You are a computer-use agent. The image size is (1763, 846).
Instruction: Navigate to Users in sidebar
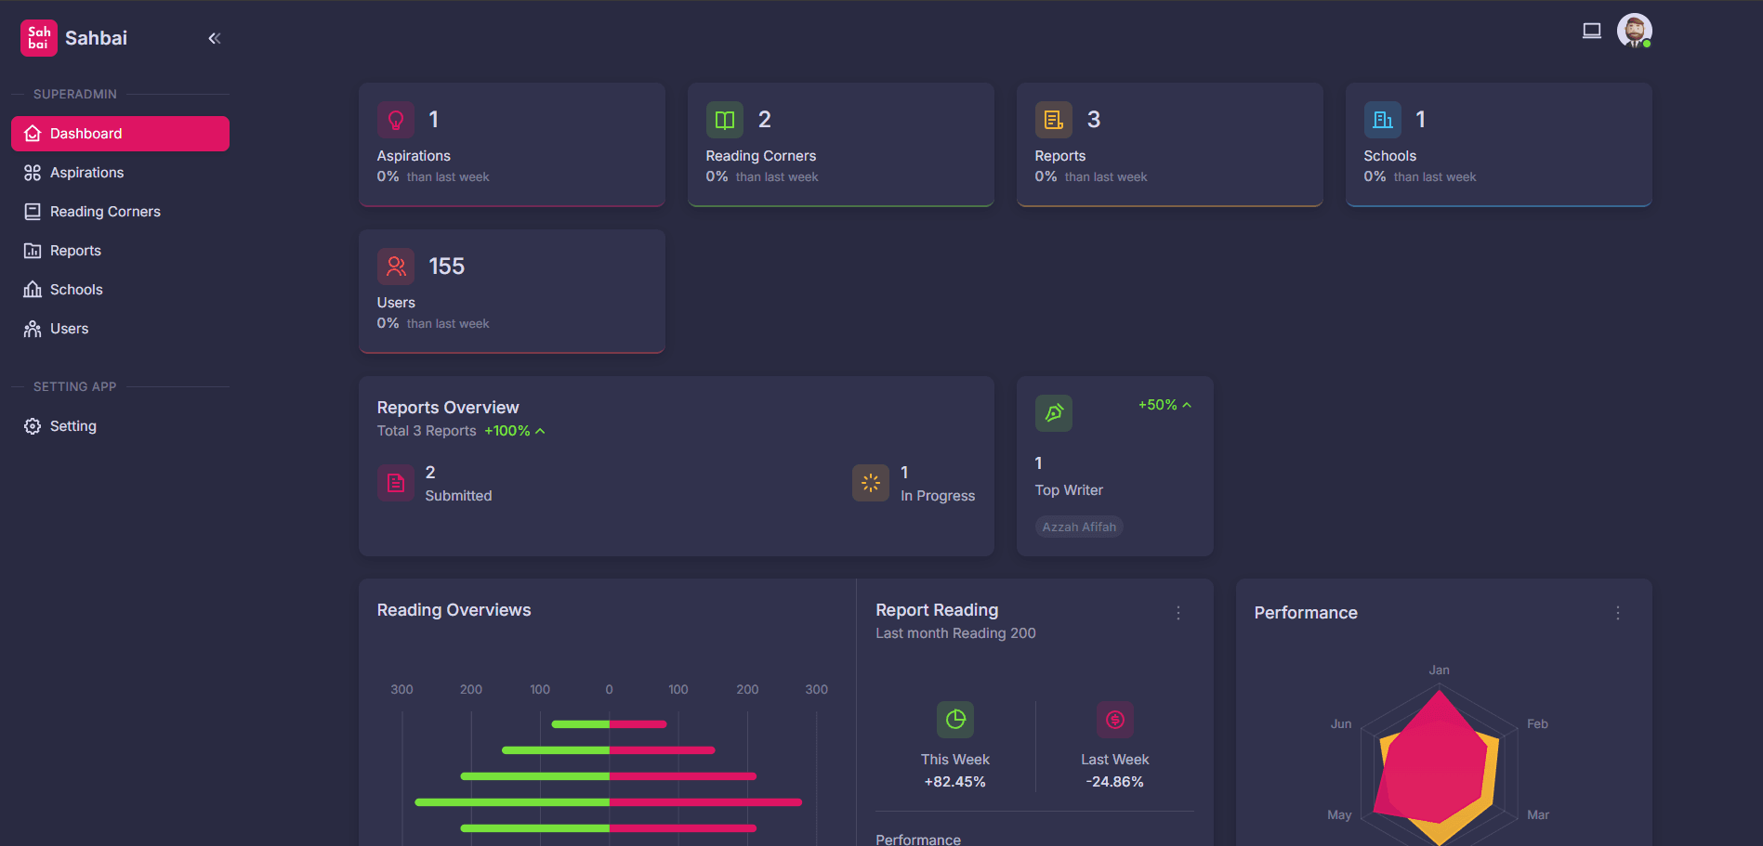pyautogui.click(x=69, y=329)
